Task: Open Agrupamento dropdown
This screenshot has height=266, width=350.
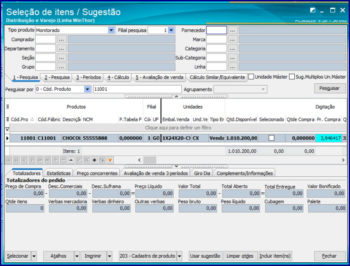Action: click(263, 89)
